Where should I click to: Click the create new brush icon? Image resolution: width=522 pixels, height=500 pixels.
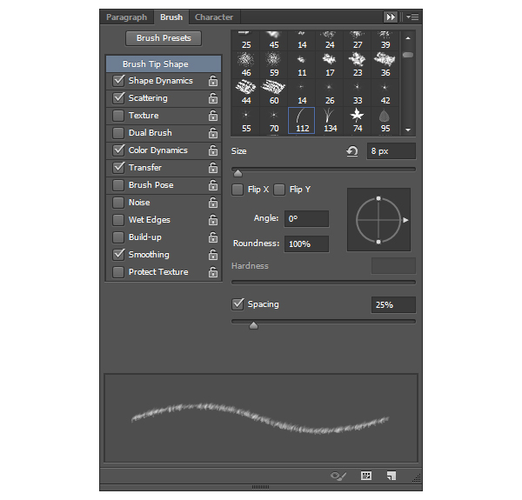(391, 476)
